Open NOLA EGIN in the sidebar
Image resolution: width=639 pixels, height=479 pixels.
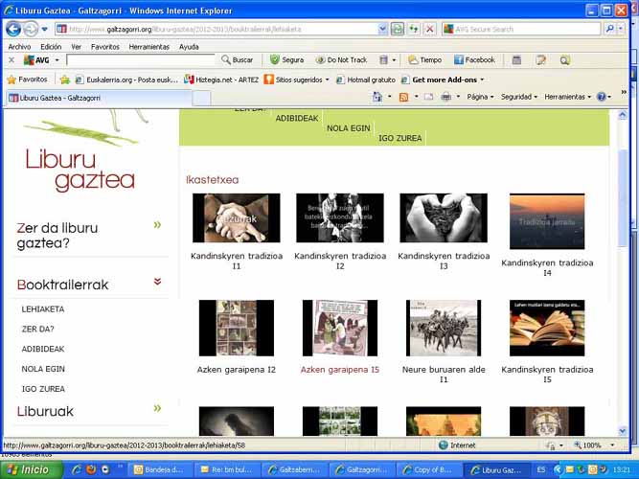(x=43, y=369)
